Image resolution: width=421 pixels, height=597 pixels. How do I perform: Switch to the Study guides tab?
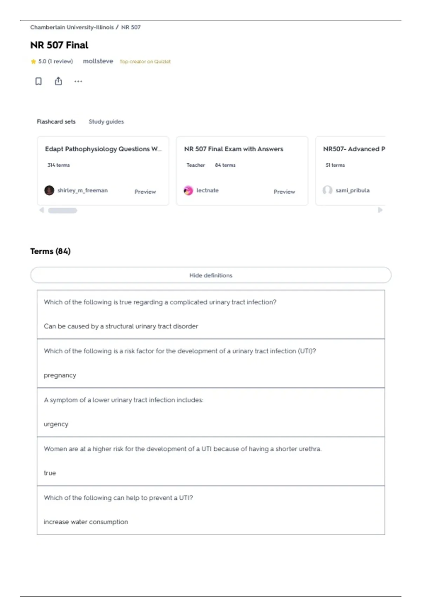click(106, 122)
